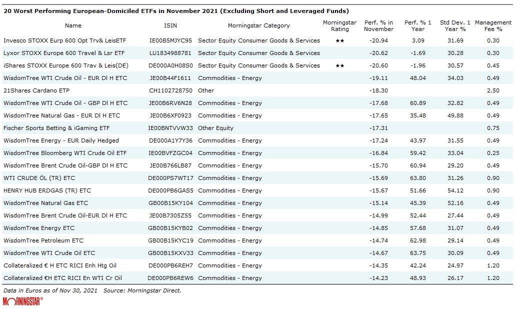This screenshot has width=515, height=309.
Task: Click the Perf. % in November header
Action: tap(378, 25)
